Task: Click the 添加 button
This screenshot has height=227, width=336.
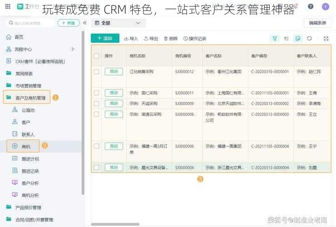Action: point(105,39)
